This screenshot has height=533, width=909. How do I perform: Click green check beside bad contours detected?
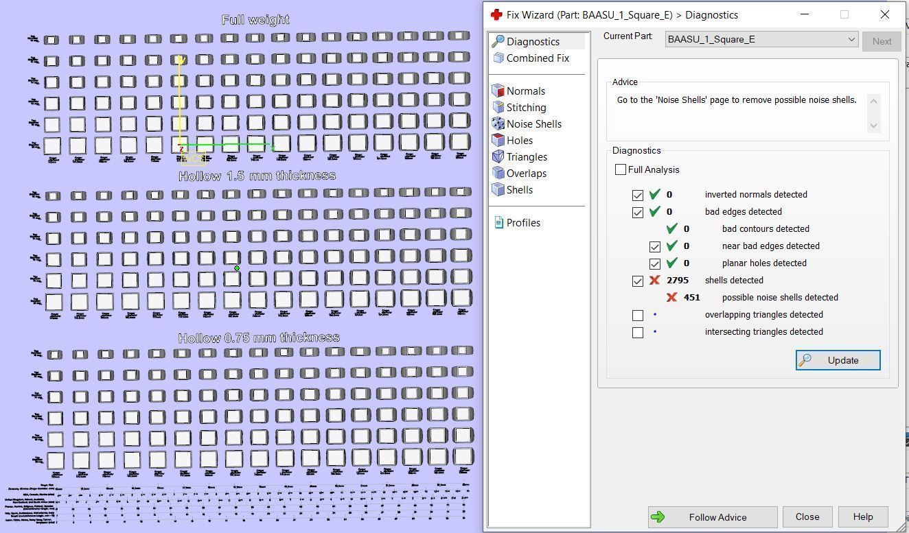tap(671, 228)
